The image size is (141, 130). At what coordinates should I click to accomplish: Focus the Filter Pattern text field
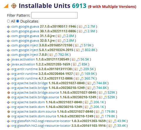pos(54,15)
